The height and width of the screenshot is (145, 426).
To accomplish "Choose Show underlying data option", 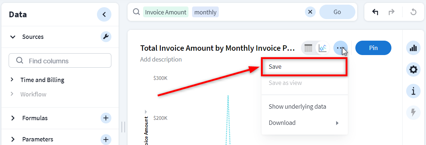I will pos(297,107).
